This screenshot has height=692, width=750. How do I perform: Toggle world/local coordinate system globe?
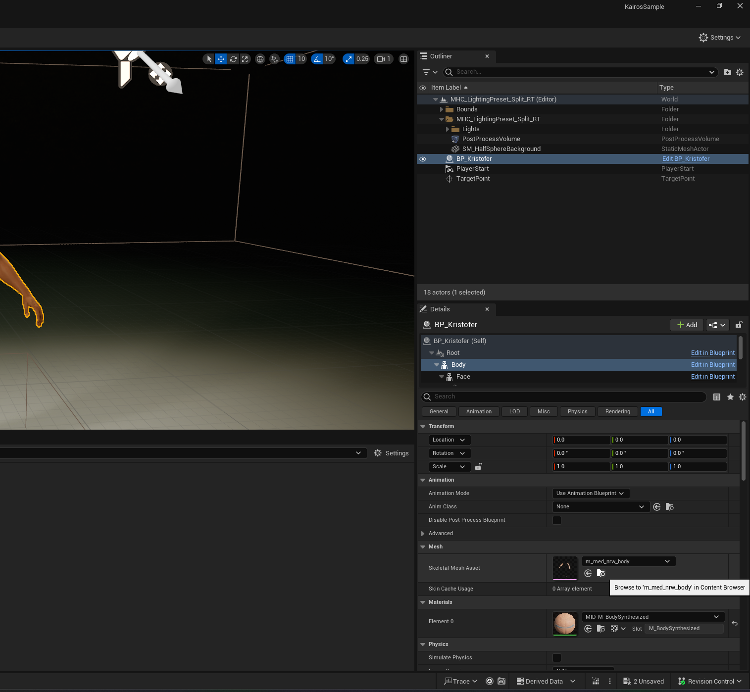click(260, 59)
